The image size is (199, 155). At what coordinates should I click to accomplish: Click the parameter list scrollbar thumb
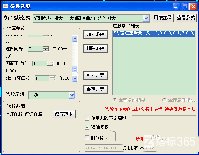coord(75,69)
